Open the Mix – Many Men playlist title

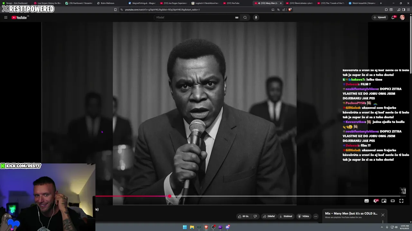(x=351, y=213)
